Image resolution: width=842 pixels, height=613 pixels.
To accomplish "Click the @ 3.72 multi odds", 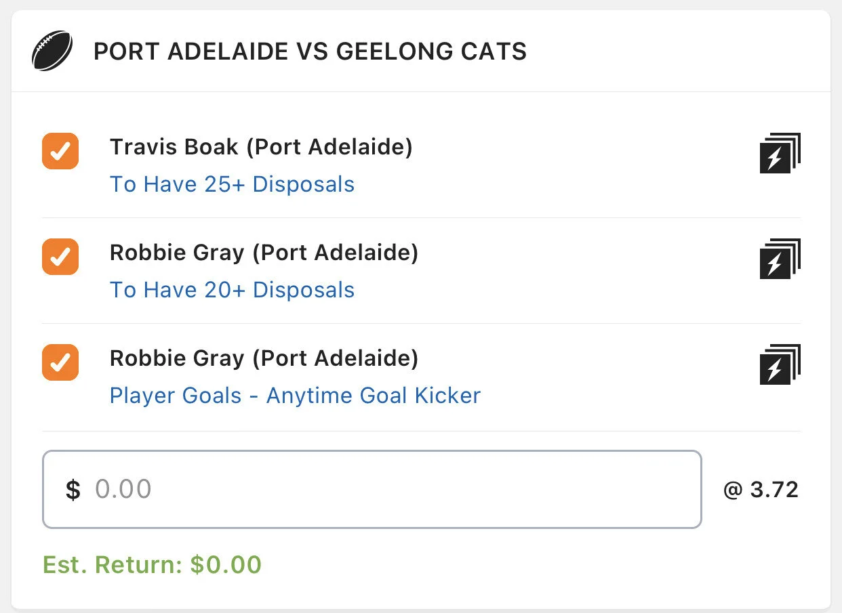I will [x=761, y=490].
